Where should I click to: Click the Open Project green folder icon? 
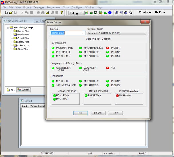[91, 13]
